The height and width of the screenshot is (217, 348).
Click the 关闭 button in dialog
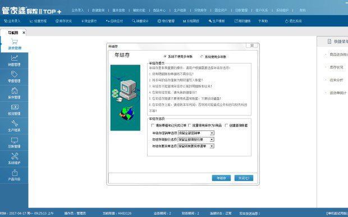tap(244, 178)
